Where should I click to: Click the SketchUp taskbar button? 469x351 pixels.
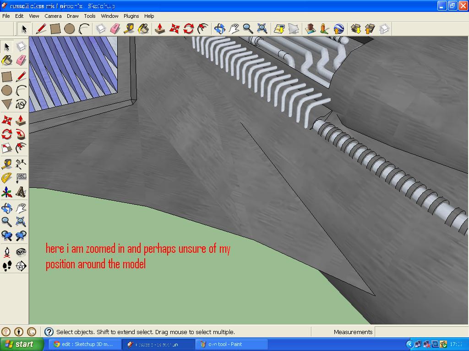(x=158, y=345)
